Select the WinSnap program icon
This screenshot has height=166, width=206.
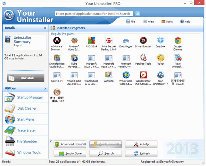[x=109, y=75]
